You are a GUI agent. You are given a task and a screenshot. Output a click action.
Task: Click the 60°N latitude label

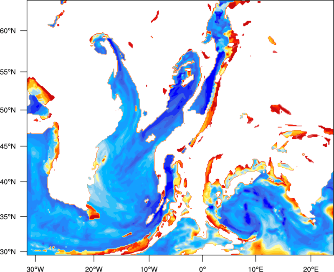pos(8,31)
